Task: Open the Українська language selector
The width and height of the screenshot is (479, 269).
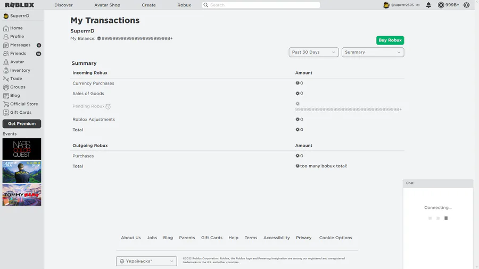Action: pyautogui.click(x=146, y=261)
